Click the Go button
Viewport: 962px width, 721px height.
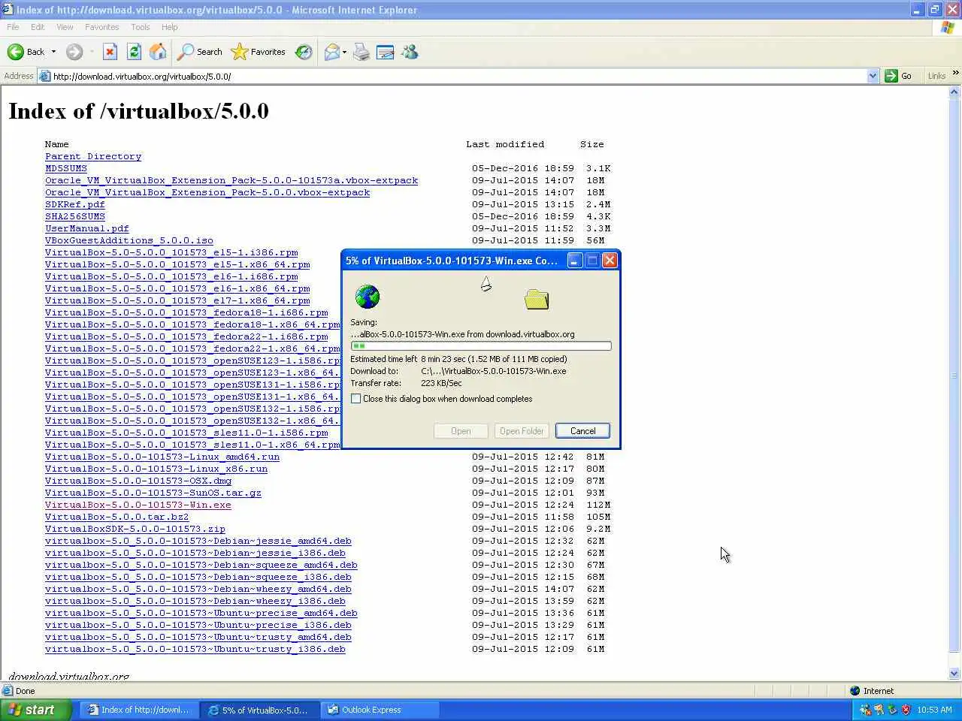(899, 76)
